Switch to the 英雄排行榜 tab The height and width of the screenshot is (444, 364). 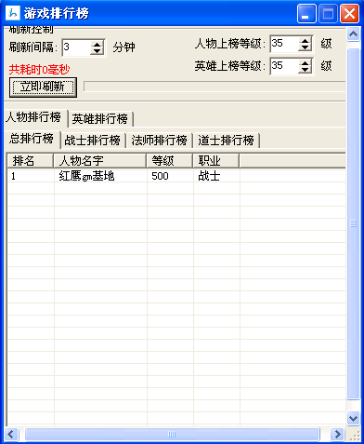(100, 119)
